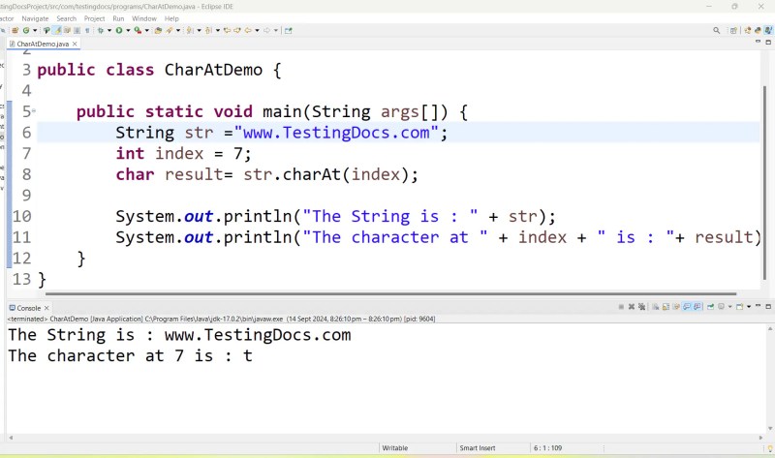775x458 pixels.
Task: Click the New Java Package toolbar icon
Action: point(15,31)
